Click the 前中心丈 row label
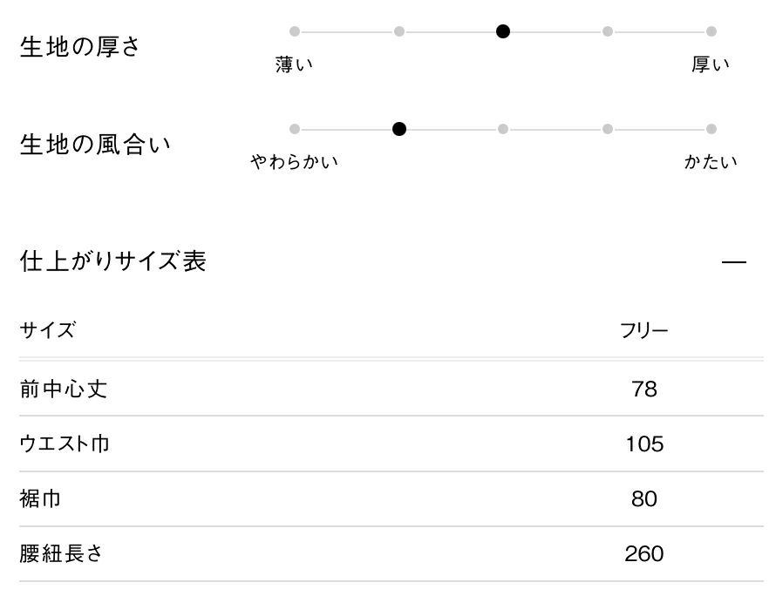Screen dimensions: 776x596 point(63,389)
